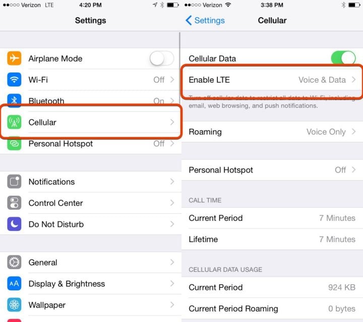Image resolution: width=363 pixels, height=322 pixels.
Task: Open Roaming Voice Only options
Action: pos(272,132)
